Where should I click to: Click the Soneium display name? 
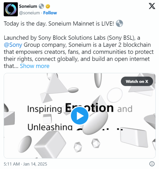tap(28, 6)
